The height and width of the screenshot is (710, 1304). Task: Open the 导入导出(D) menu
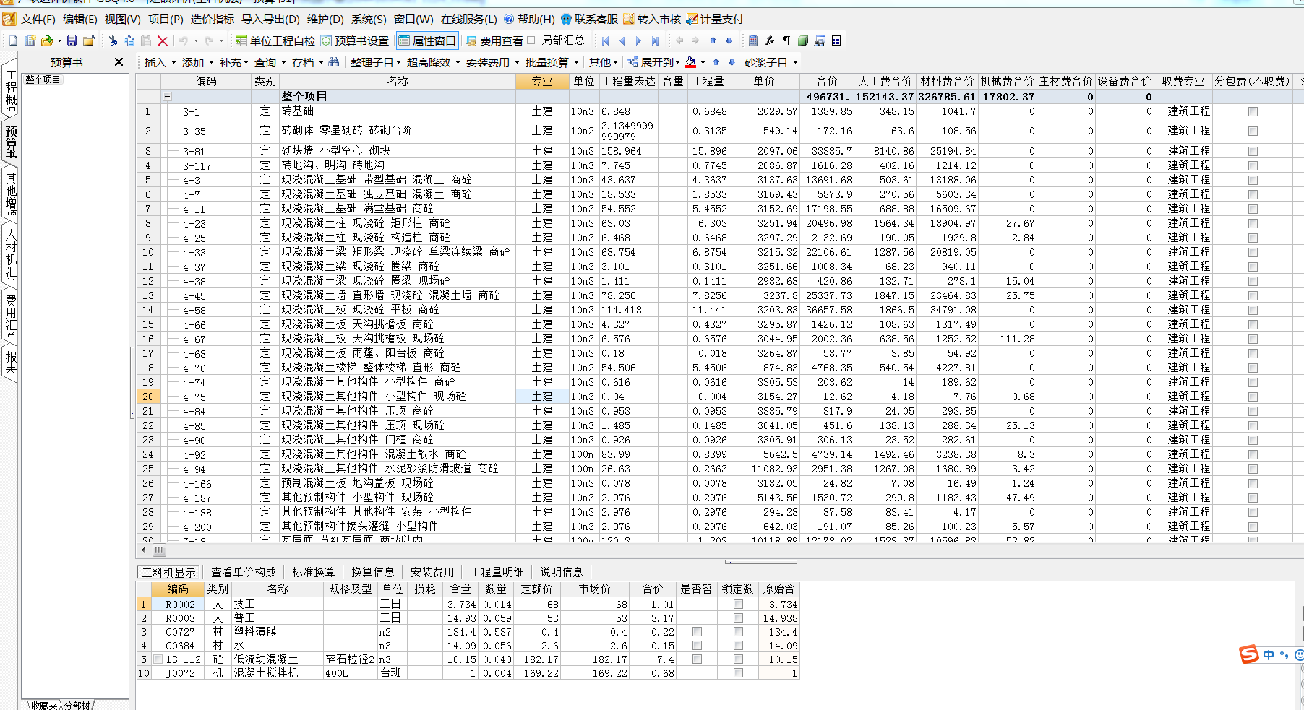coord(270,20)
